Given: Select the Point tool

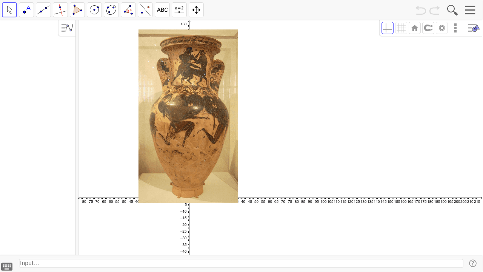Looking at the screenshot, I should coord(26,10).
